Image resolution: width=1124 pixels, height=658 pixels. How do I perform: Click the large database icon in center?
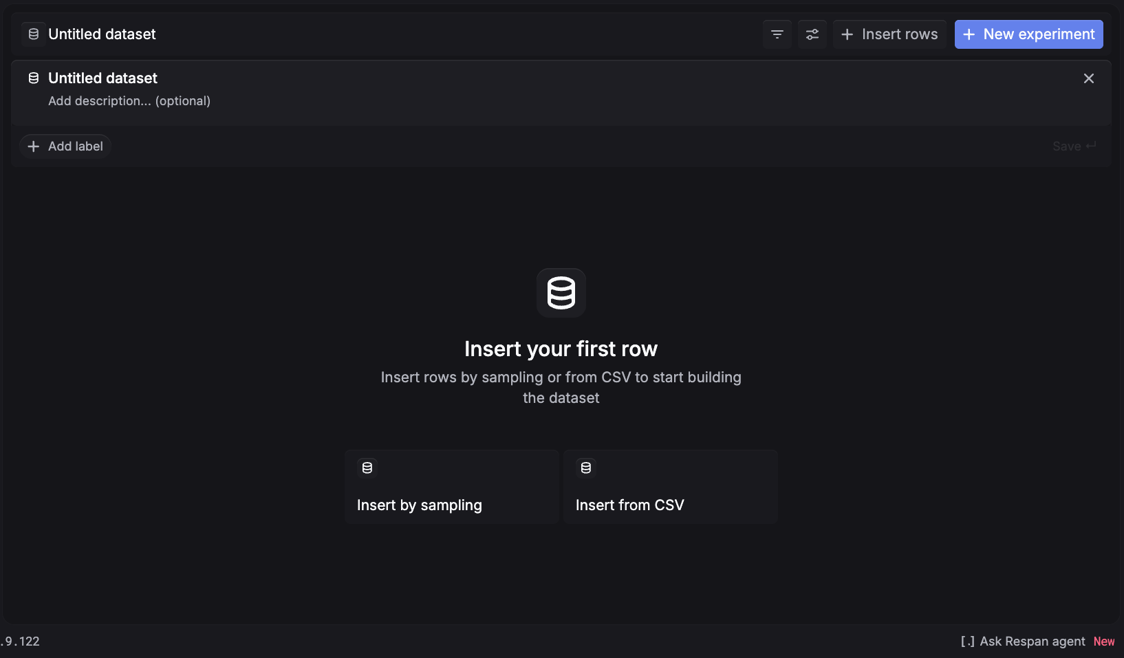[x=561, y=293]
